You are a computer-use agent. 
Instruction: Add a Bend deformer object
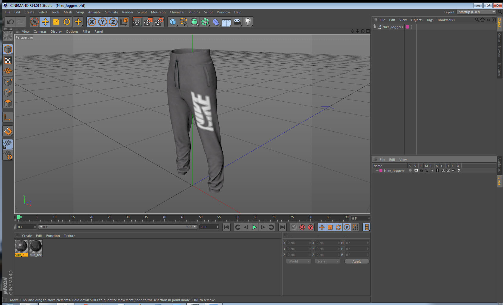coord(216,22)
